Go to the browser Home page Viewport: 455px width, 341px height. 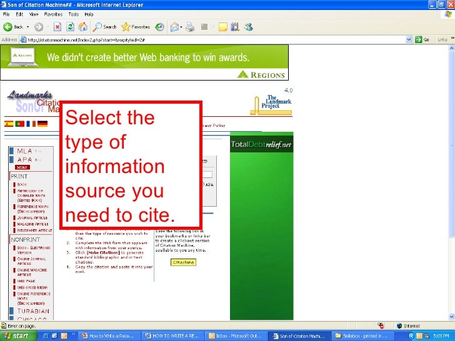coord(83,27)
